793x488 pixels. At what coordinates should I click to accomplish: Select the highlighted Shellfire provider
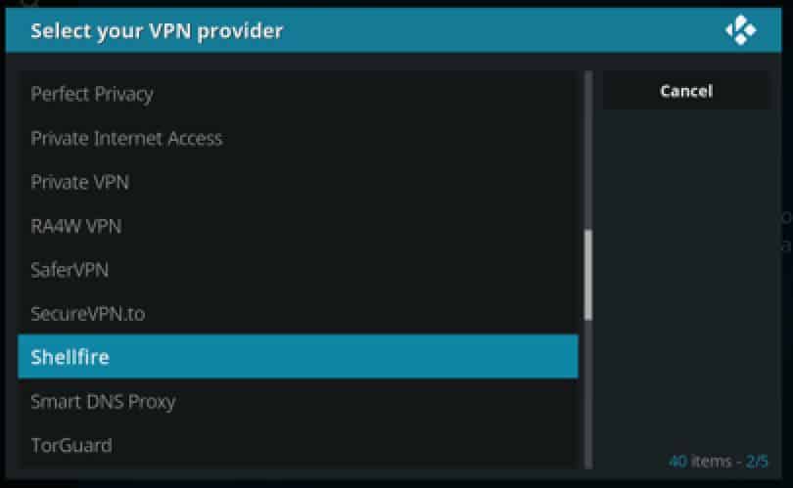pos(298,357)
